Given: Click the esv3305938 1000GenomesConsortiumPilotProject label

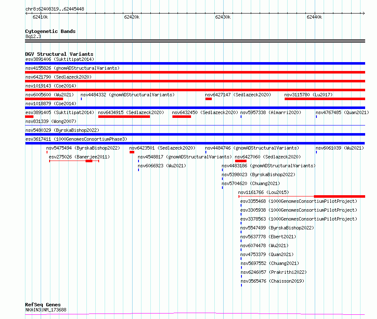Looking at the screenshot, I should [x=299, y=210].
